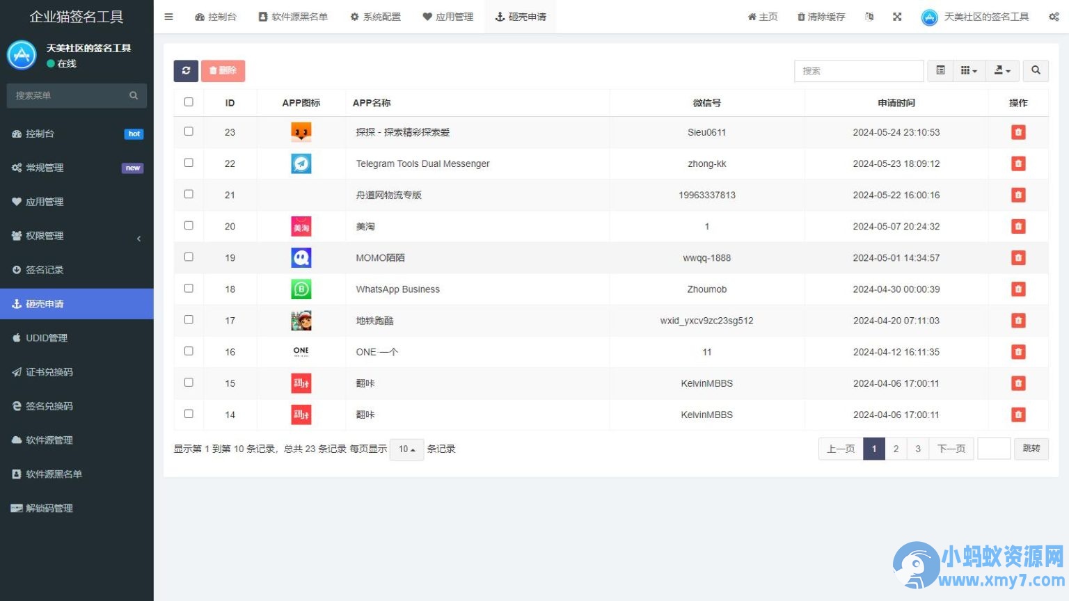The width and height of the screenshot is (1069, 601).
Task: Select the checkbox for row ID 20
Action: pyautogui.click(x=189, y=225)
